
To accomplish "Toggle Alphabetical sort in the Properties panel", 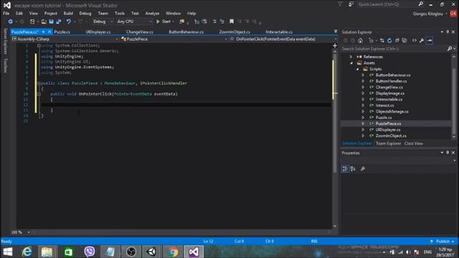I will (353, 168).
